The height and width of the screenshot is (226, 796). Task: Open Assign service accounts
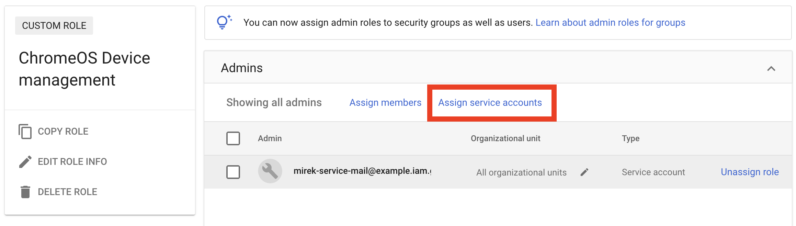490,103
